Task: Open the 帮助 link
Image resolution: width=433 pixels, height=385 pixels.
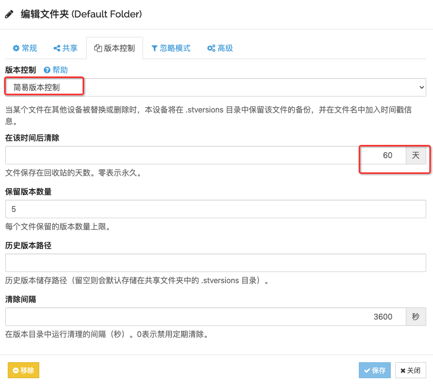Action: point(60,70)
